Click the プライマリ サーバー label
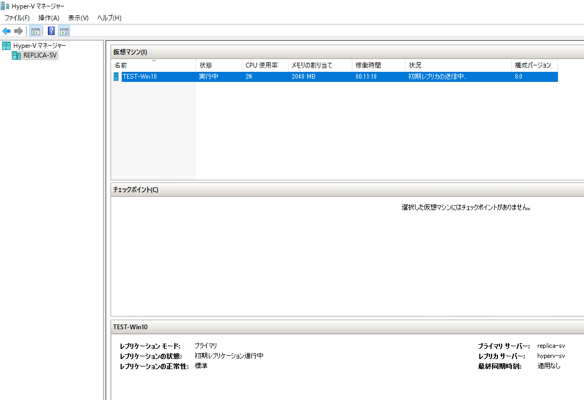Viewport: 584px width, 400px height. pyautogui.click(x=504, y=346)
